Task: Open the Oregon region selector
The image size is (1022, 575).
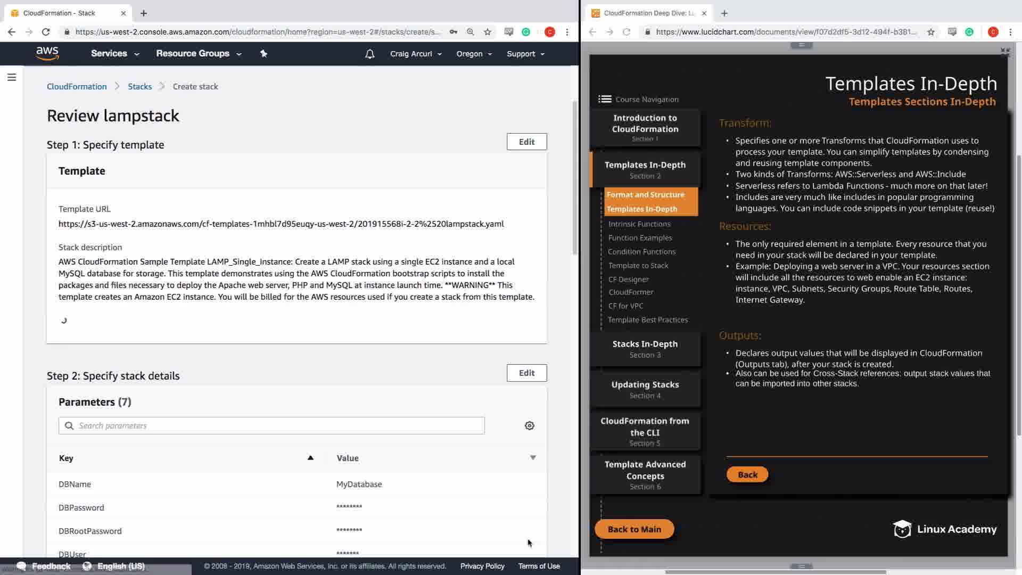Action: [x=474, y=54]
